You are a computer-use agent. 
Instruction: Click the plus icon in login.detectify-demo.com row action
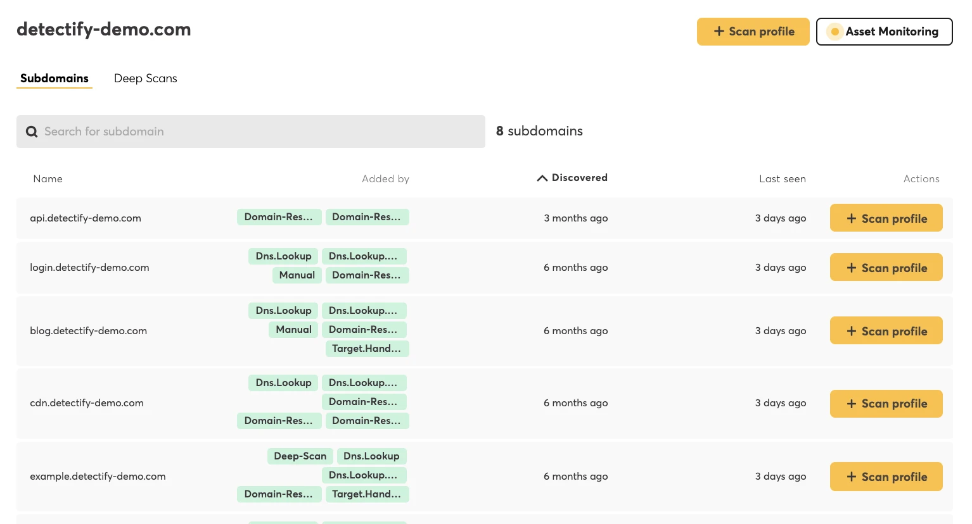click(851, 267)
